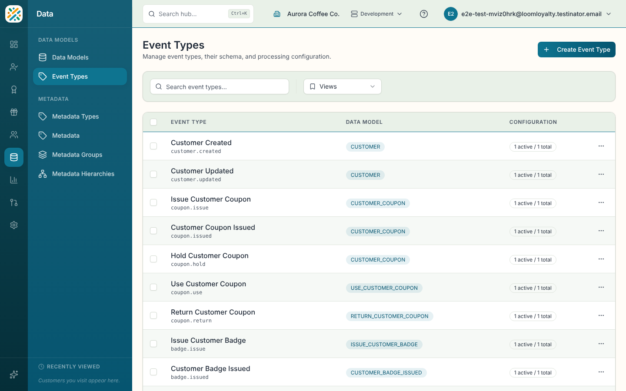Click the Event Type column header
The image size is (626, 391).
click(189, 122)
